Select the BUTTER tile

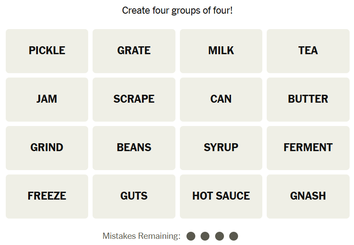(308, 99)
